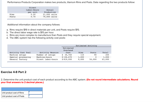Select the 'General factory' row label
This screenshot has height=102, width=155.
(18, 59)
